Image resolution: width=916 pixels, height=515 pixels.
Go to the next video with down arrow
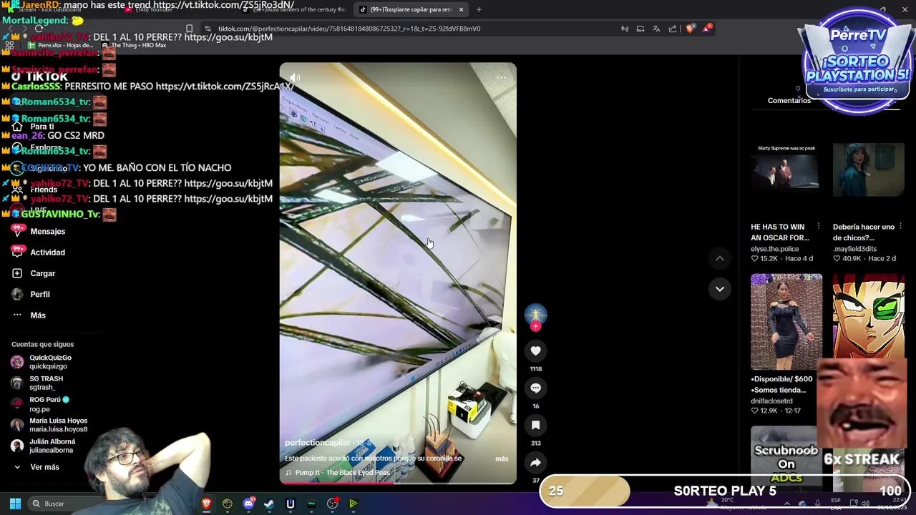(719, 289)
